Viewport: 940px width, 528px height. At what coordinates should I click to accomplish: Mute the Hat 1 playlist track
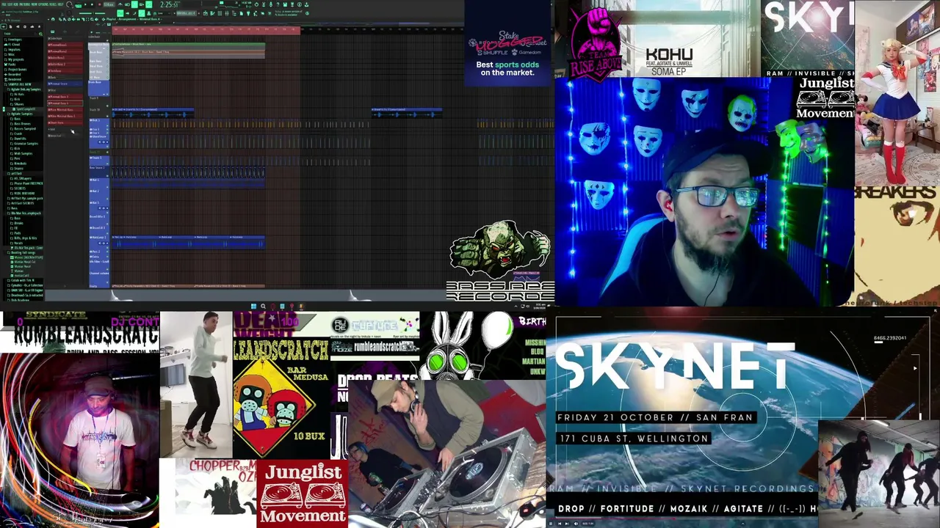click(107, 187)
